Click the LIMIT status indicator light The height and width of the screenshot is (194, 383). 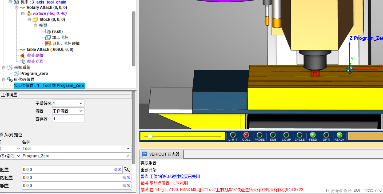(x=233, y=135)
